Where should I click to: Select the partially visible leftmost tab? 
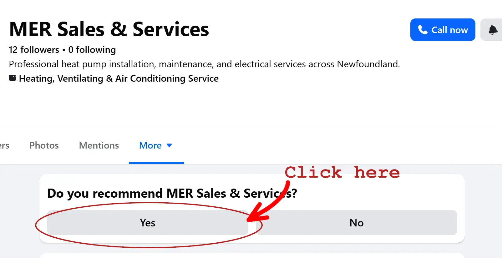coord(4,145)
